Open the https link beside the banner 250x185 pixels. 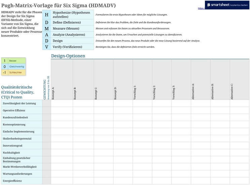click(x=201, y=8)
